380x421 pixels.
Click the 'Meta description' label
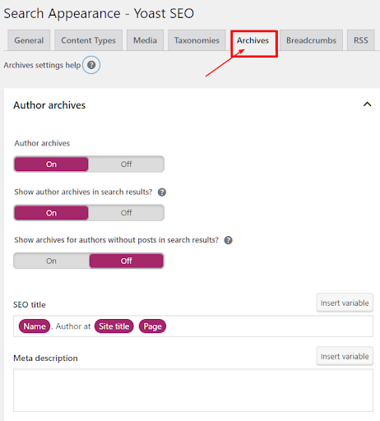(45, 358)
